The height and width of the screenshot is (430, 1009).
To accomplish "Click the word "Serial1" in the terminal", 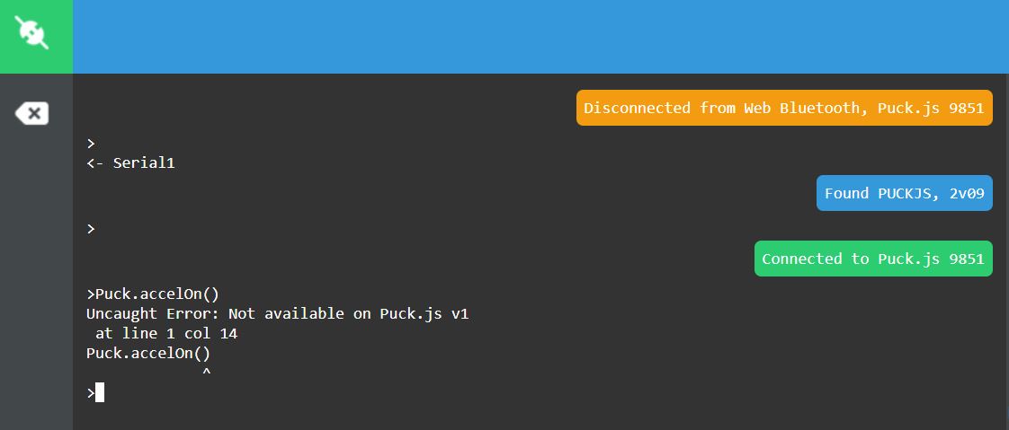I will pos(144,162).
